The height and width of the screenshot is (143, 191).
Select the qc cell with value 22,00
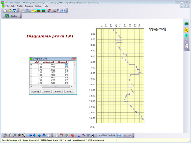pos(49,67)
